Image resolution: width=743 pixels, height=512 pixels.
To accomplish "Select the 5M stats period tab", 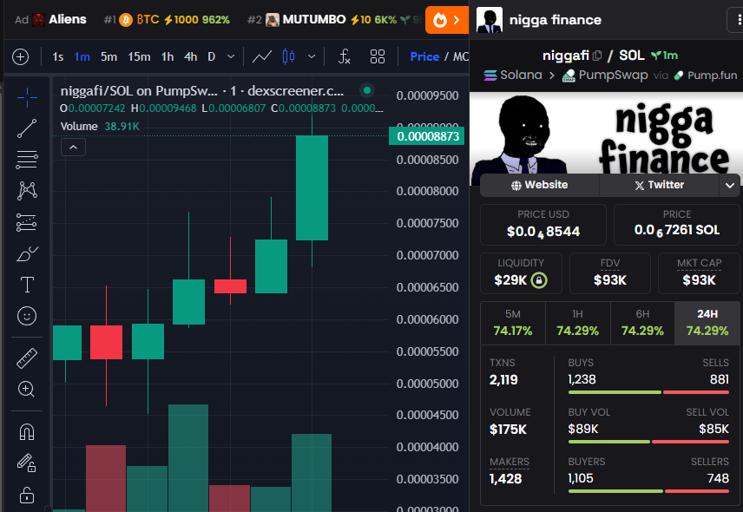I will (513, 323).
